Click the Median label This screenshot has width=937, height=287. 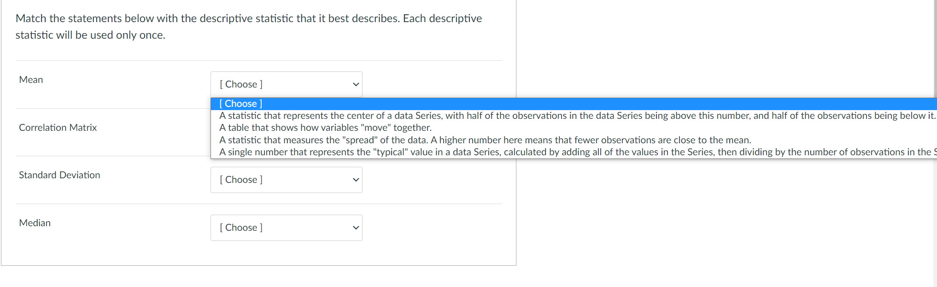(x=35, y=223)
